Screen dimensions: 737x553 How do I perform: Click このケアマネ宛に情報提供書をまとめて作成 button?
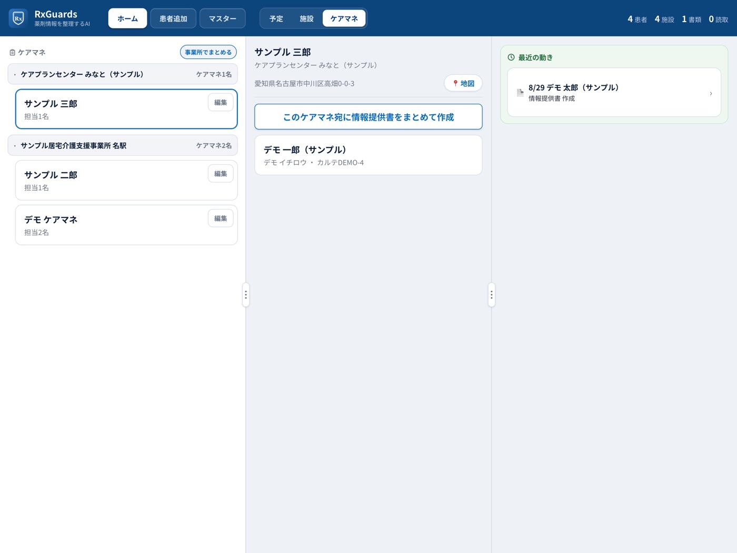pos(368,117)
